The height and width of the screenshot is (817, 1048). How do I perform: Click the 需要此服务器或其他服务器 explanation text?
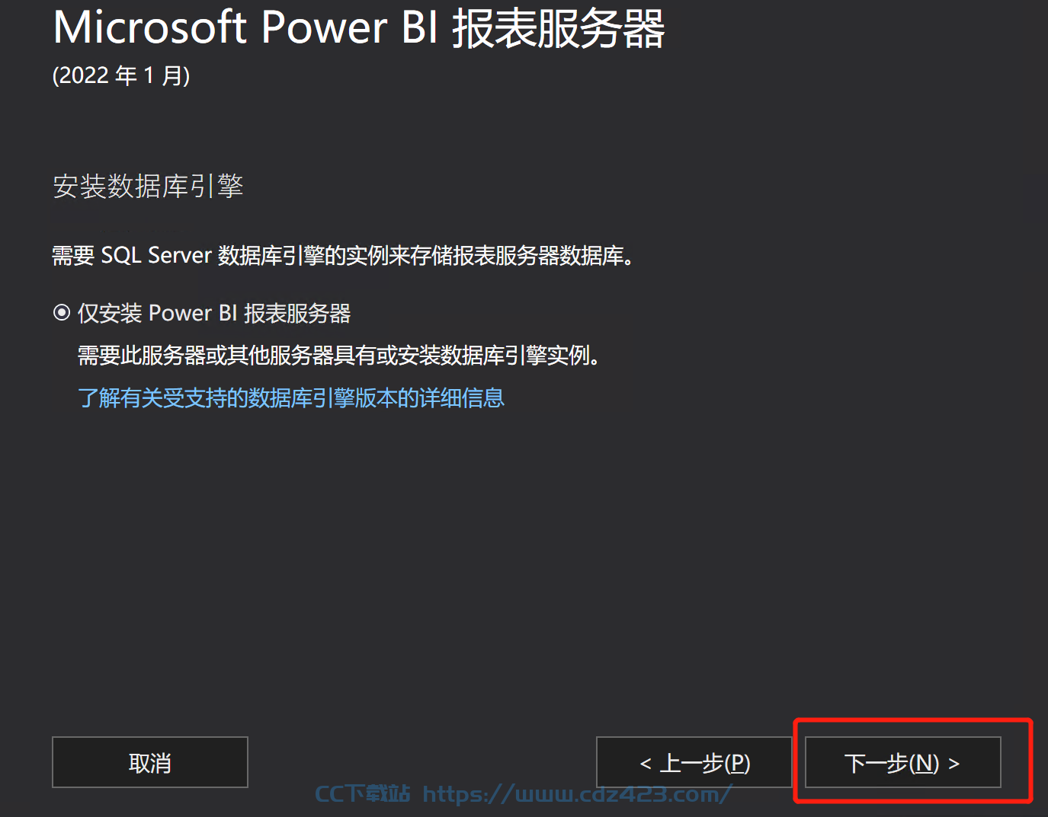[339, 356]
